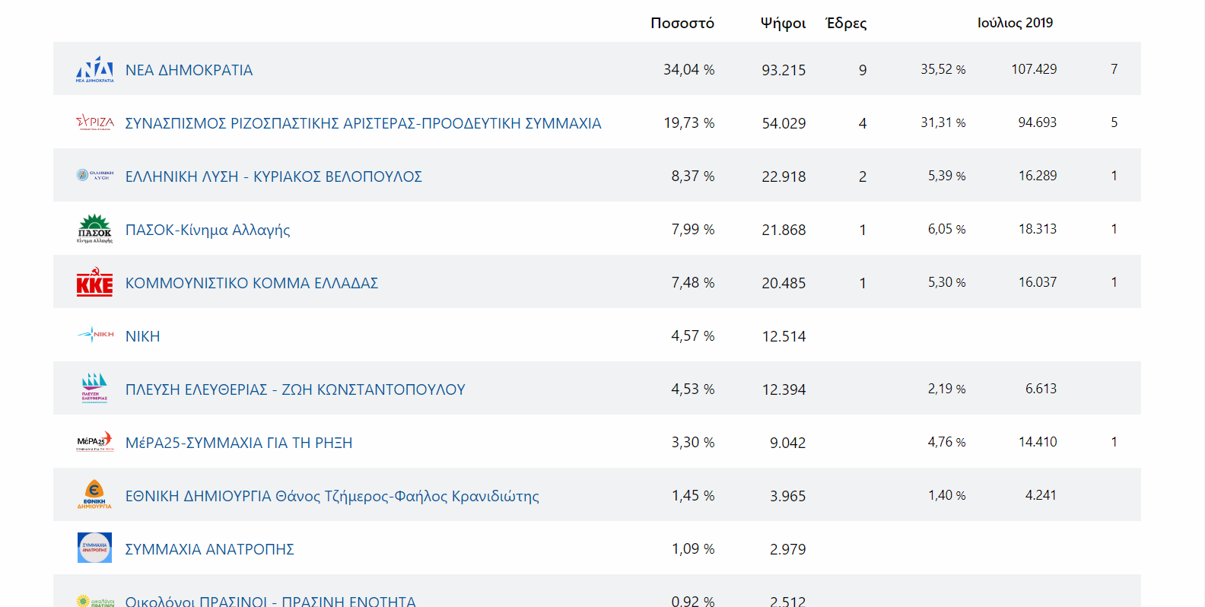Click the Ethniki Dimiourgia orange logo
This screenshot has width=1205, height=607.
[94, 494]
